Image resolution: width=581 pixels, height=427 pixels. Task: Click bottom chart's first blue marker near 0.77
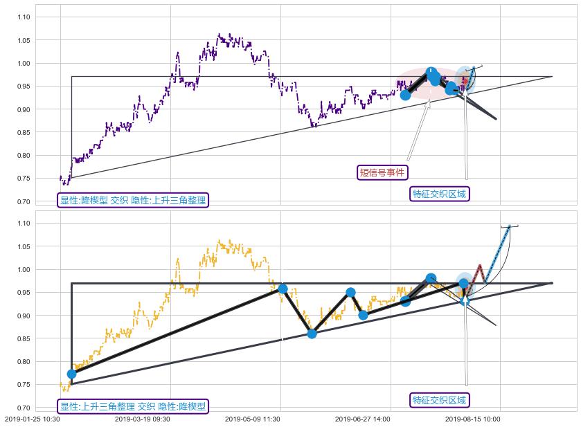point(71,374)
